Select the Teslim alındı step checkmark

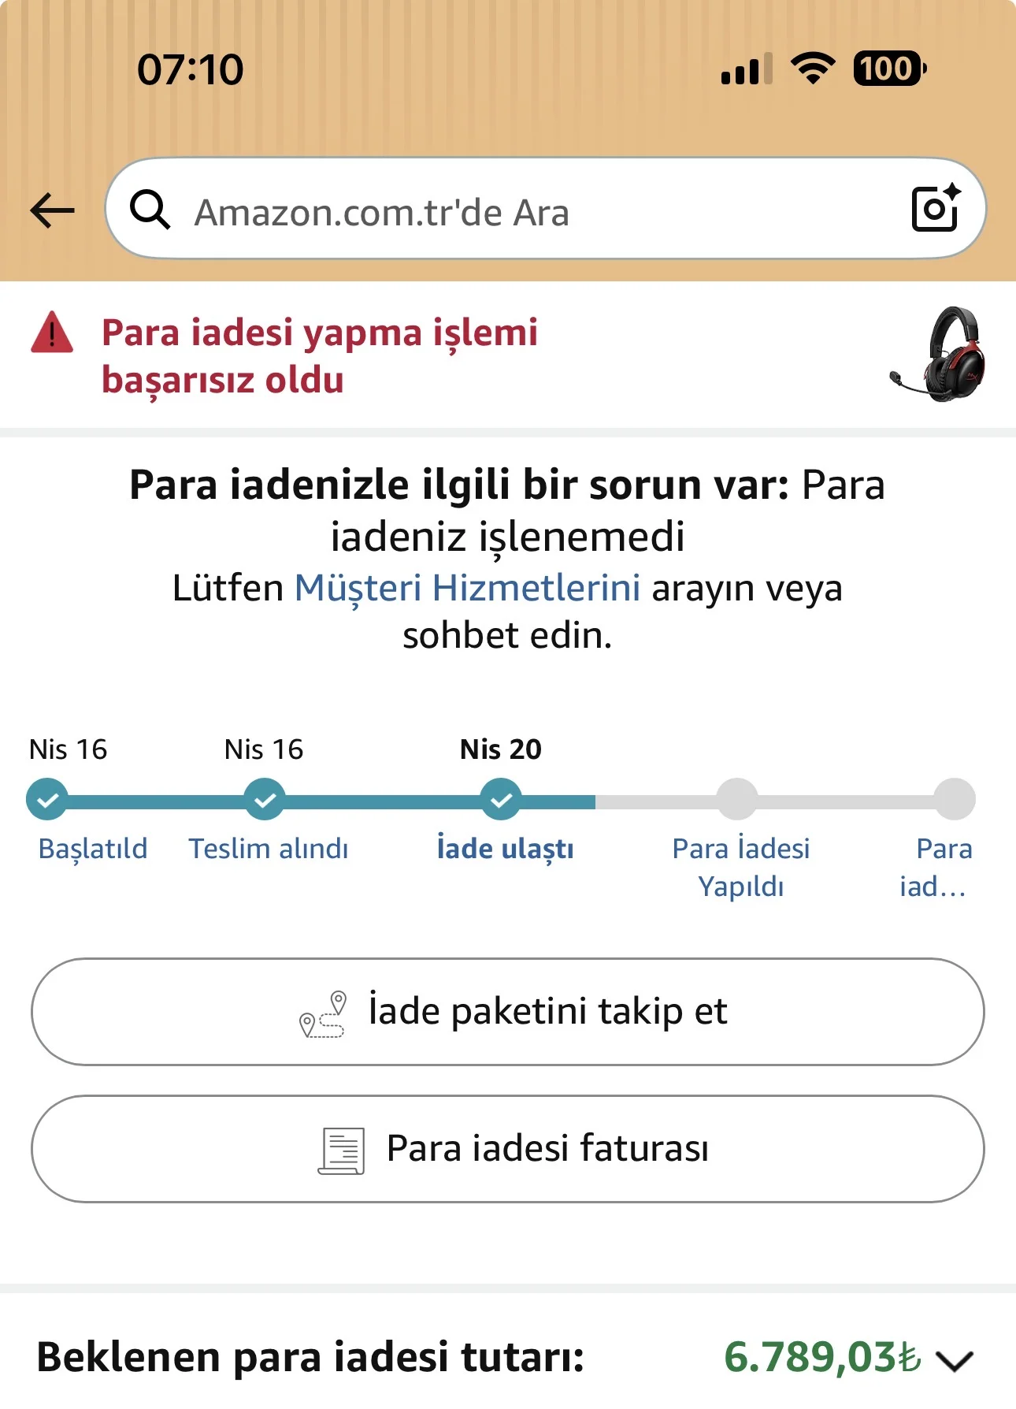[265, 800]
